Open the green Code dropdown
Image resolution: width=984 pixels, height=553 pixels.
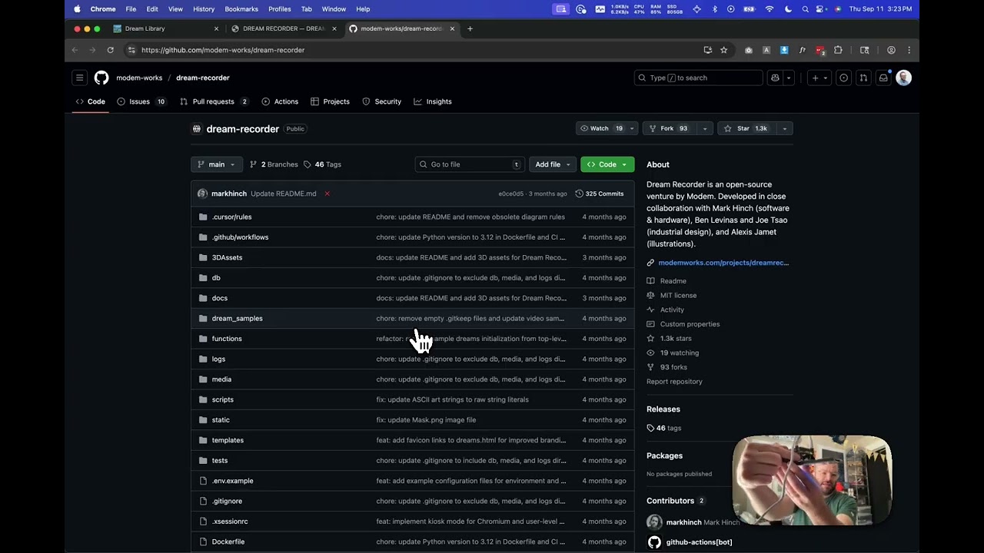pos(607,164)
